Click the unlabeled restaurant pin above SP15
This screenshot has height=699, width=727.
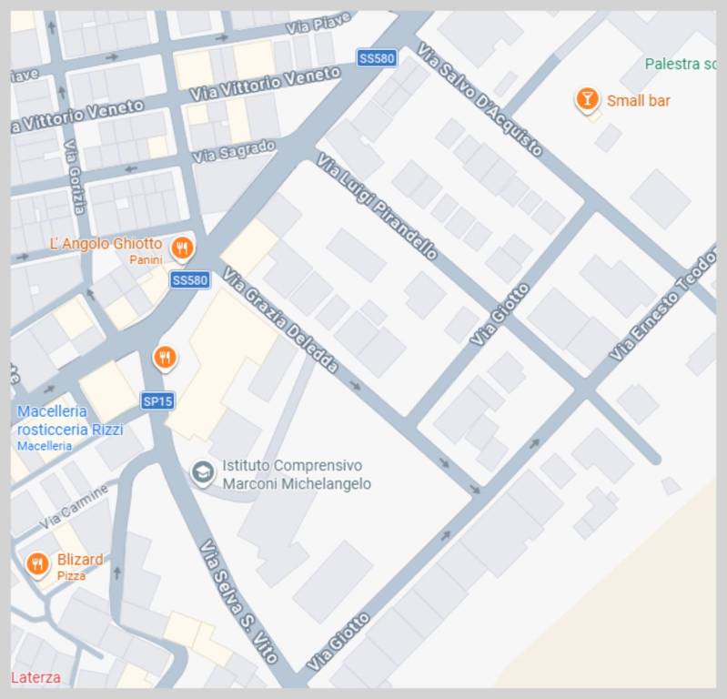click(x=165, y=357)
